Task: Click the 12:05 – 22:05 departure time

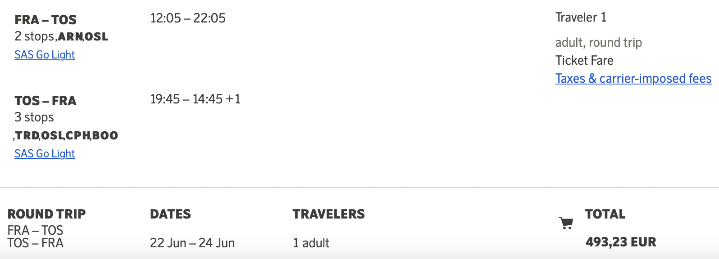Action: pos(188,18)
